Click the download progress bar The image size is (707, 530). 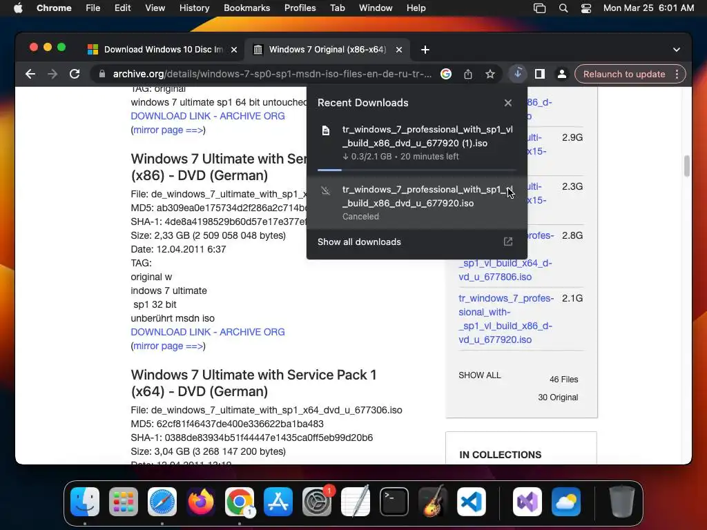coord(416,170)
